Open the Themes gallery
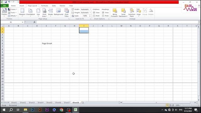Viewport: 201px width, 113px height. pyautogui.click(x=4, y=12)
